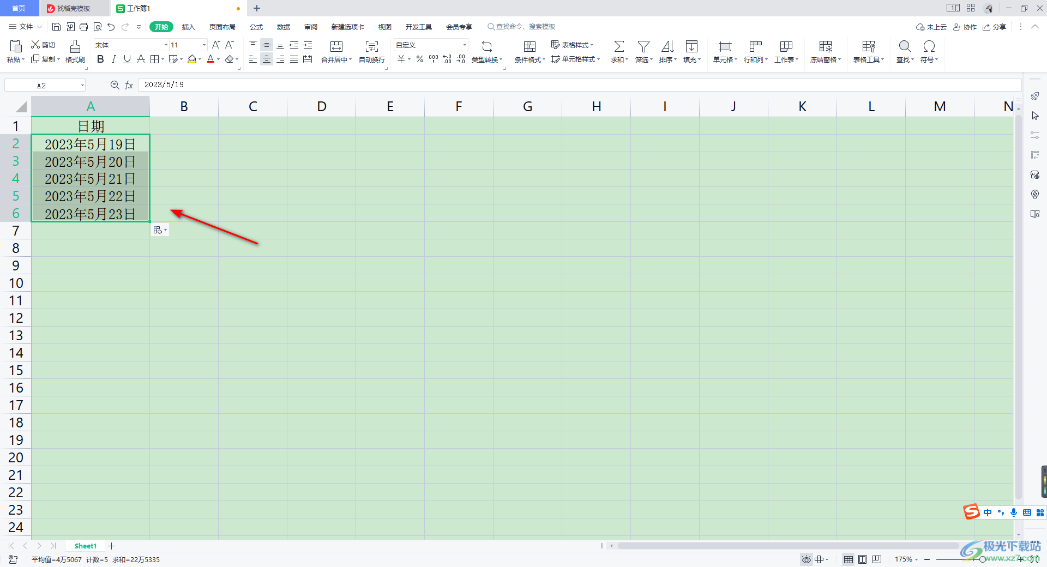Increase font size with the A+ icon
The image size is (1047, 567).
[x=216, y=45]
